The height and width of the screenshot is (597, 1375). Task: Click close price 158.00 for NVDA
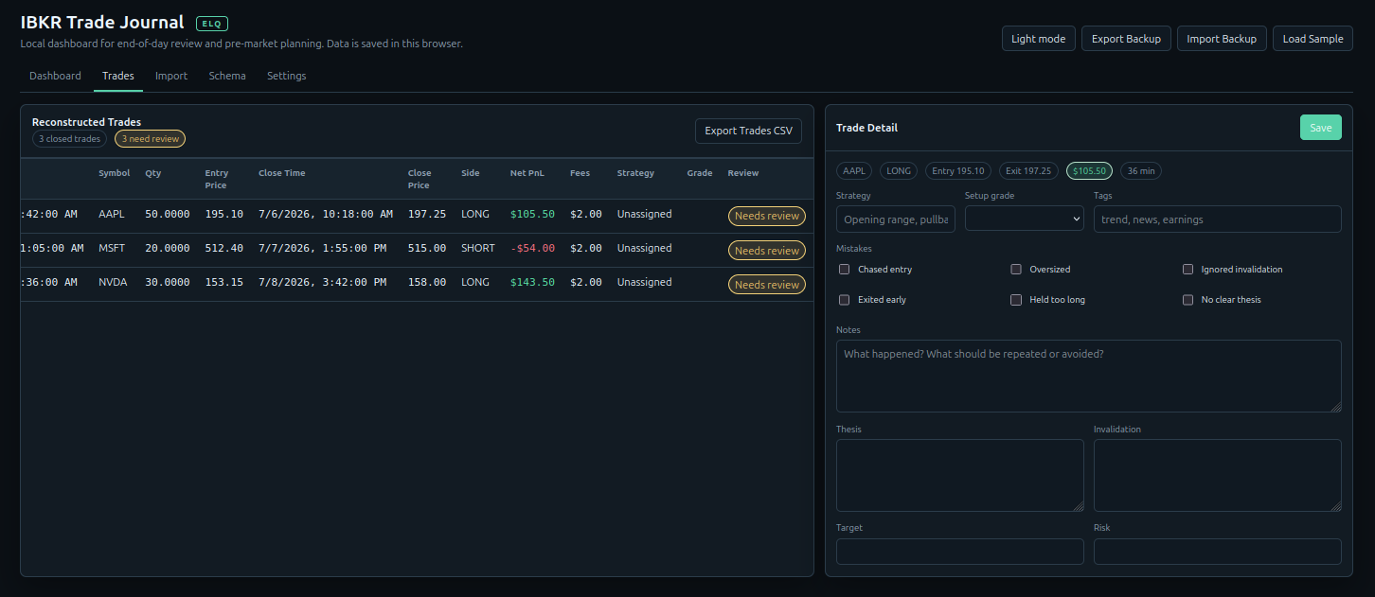click(x=427, y=283)
